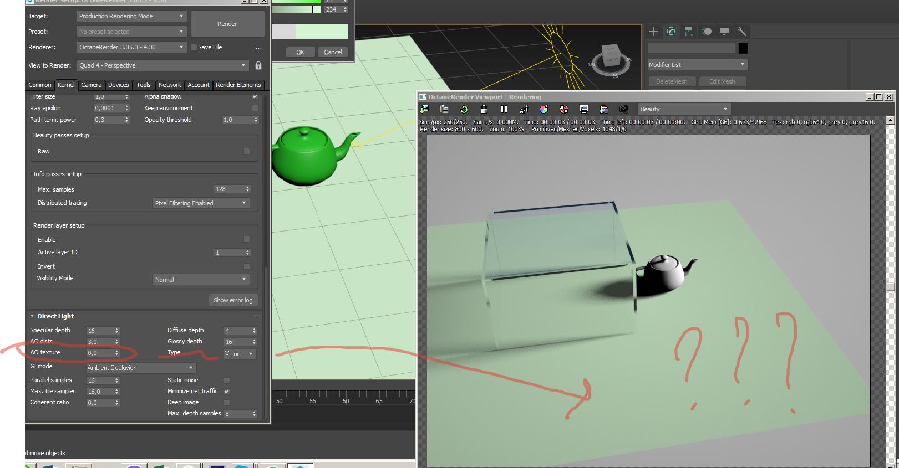Screen dimensions: 899x468
Task: Switch to the Common tab
Action: tap(40, 85)
